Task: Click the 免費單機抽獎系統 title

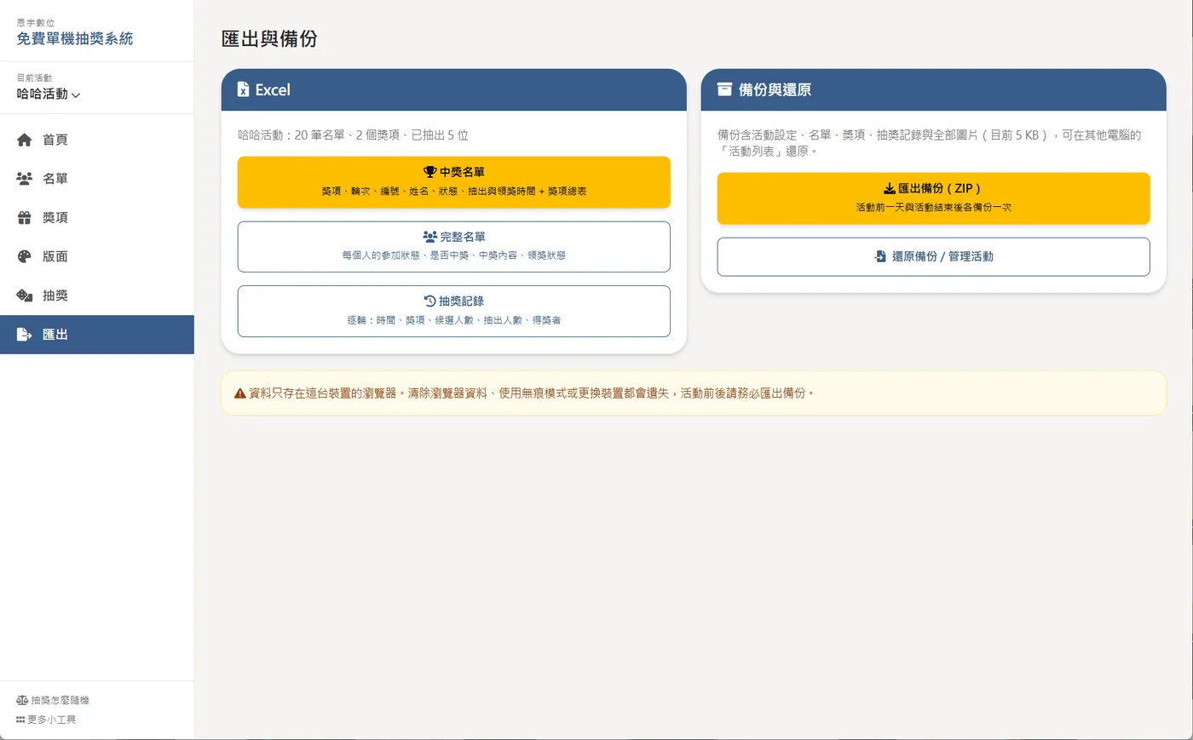Action: [x=75, y=39]
